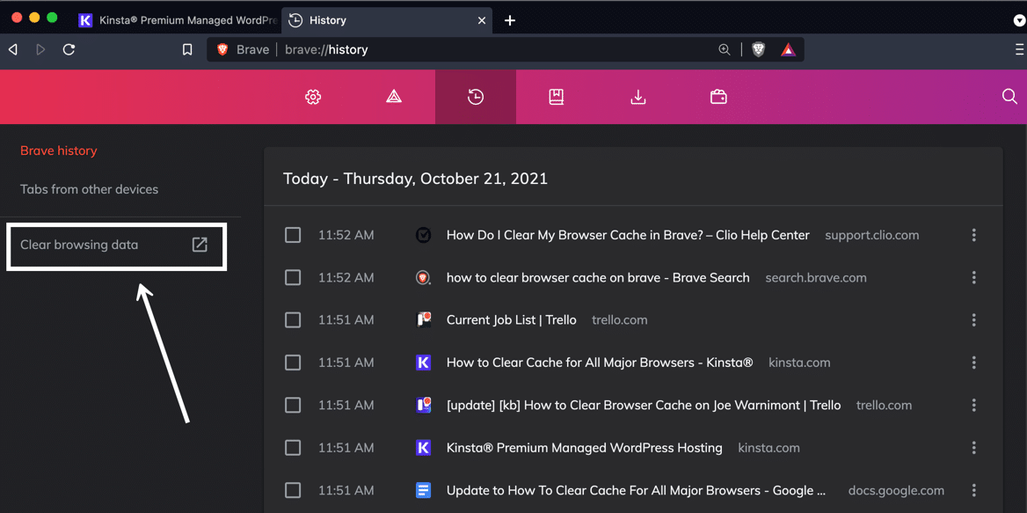Click the search magnifier on the History page
Screen dimensions: 1027x513
(1009, 97)
